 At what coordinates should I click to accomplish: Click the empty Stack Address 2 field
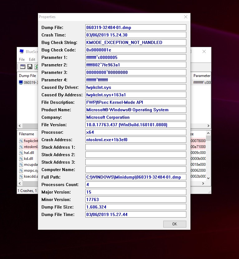(x=136, y=155)
